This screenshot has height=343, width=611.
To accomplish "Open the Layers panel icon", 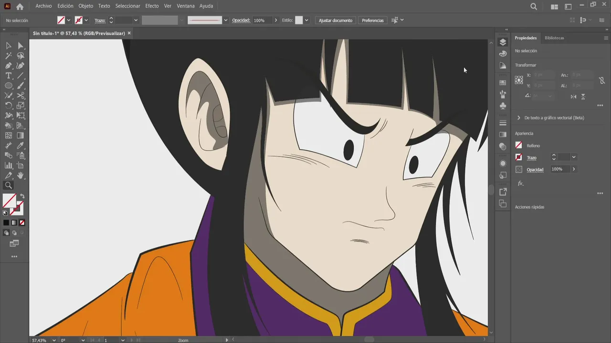I will [503, 42].
